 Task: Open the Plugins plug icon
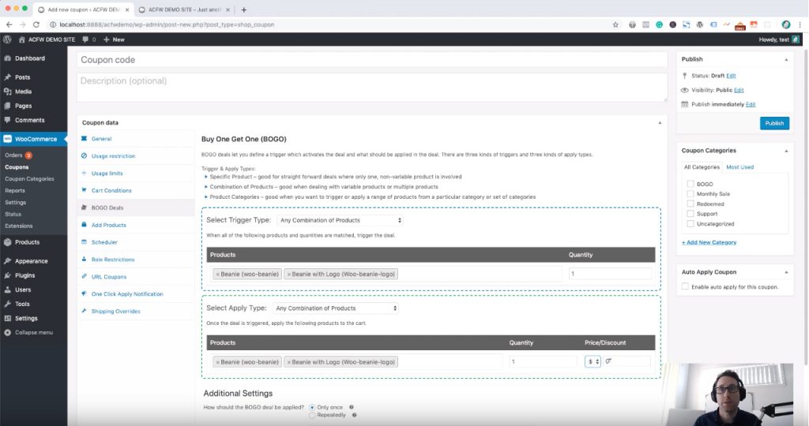click(7, 275)
